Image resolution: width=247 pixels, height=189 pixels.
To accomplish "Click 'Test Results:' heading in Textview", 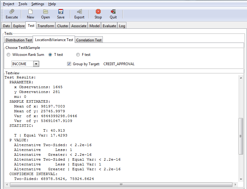I will [x=20, y=77].
